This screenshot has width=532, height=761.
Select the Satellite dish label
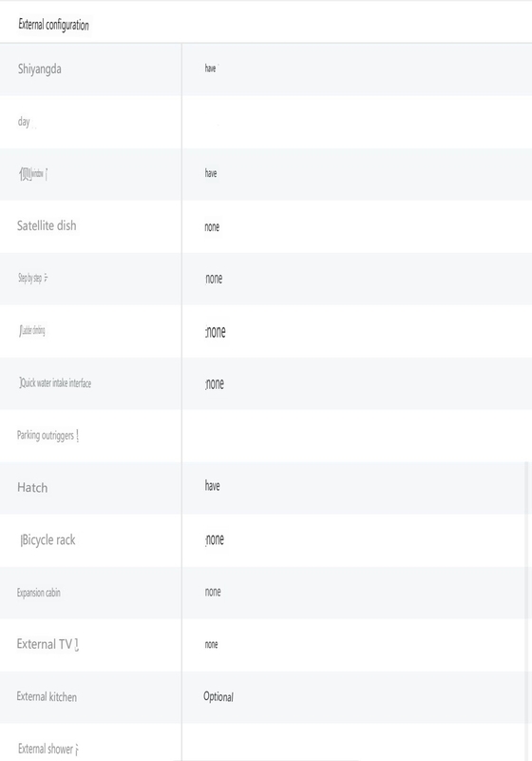[x=47, y=225]
